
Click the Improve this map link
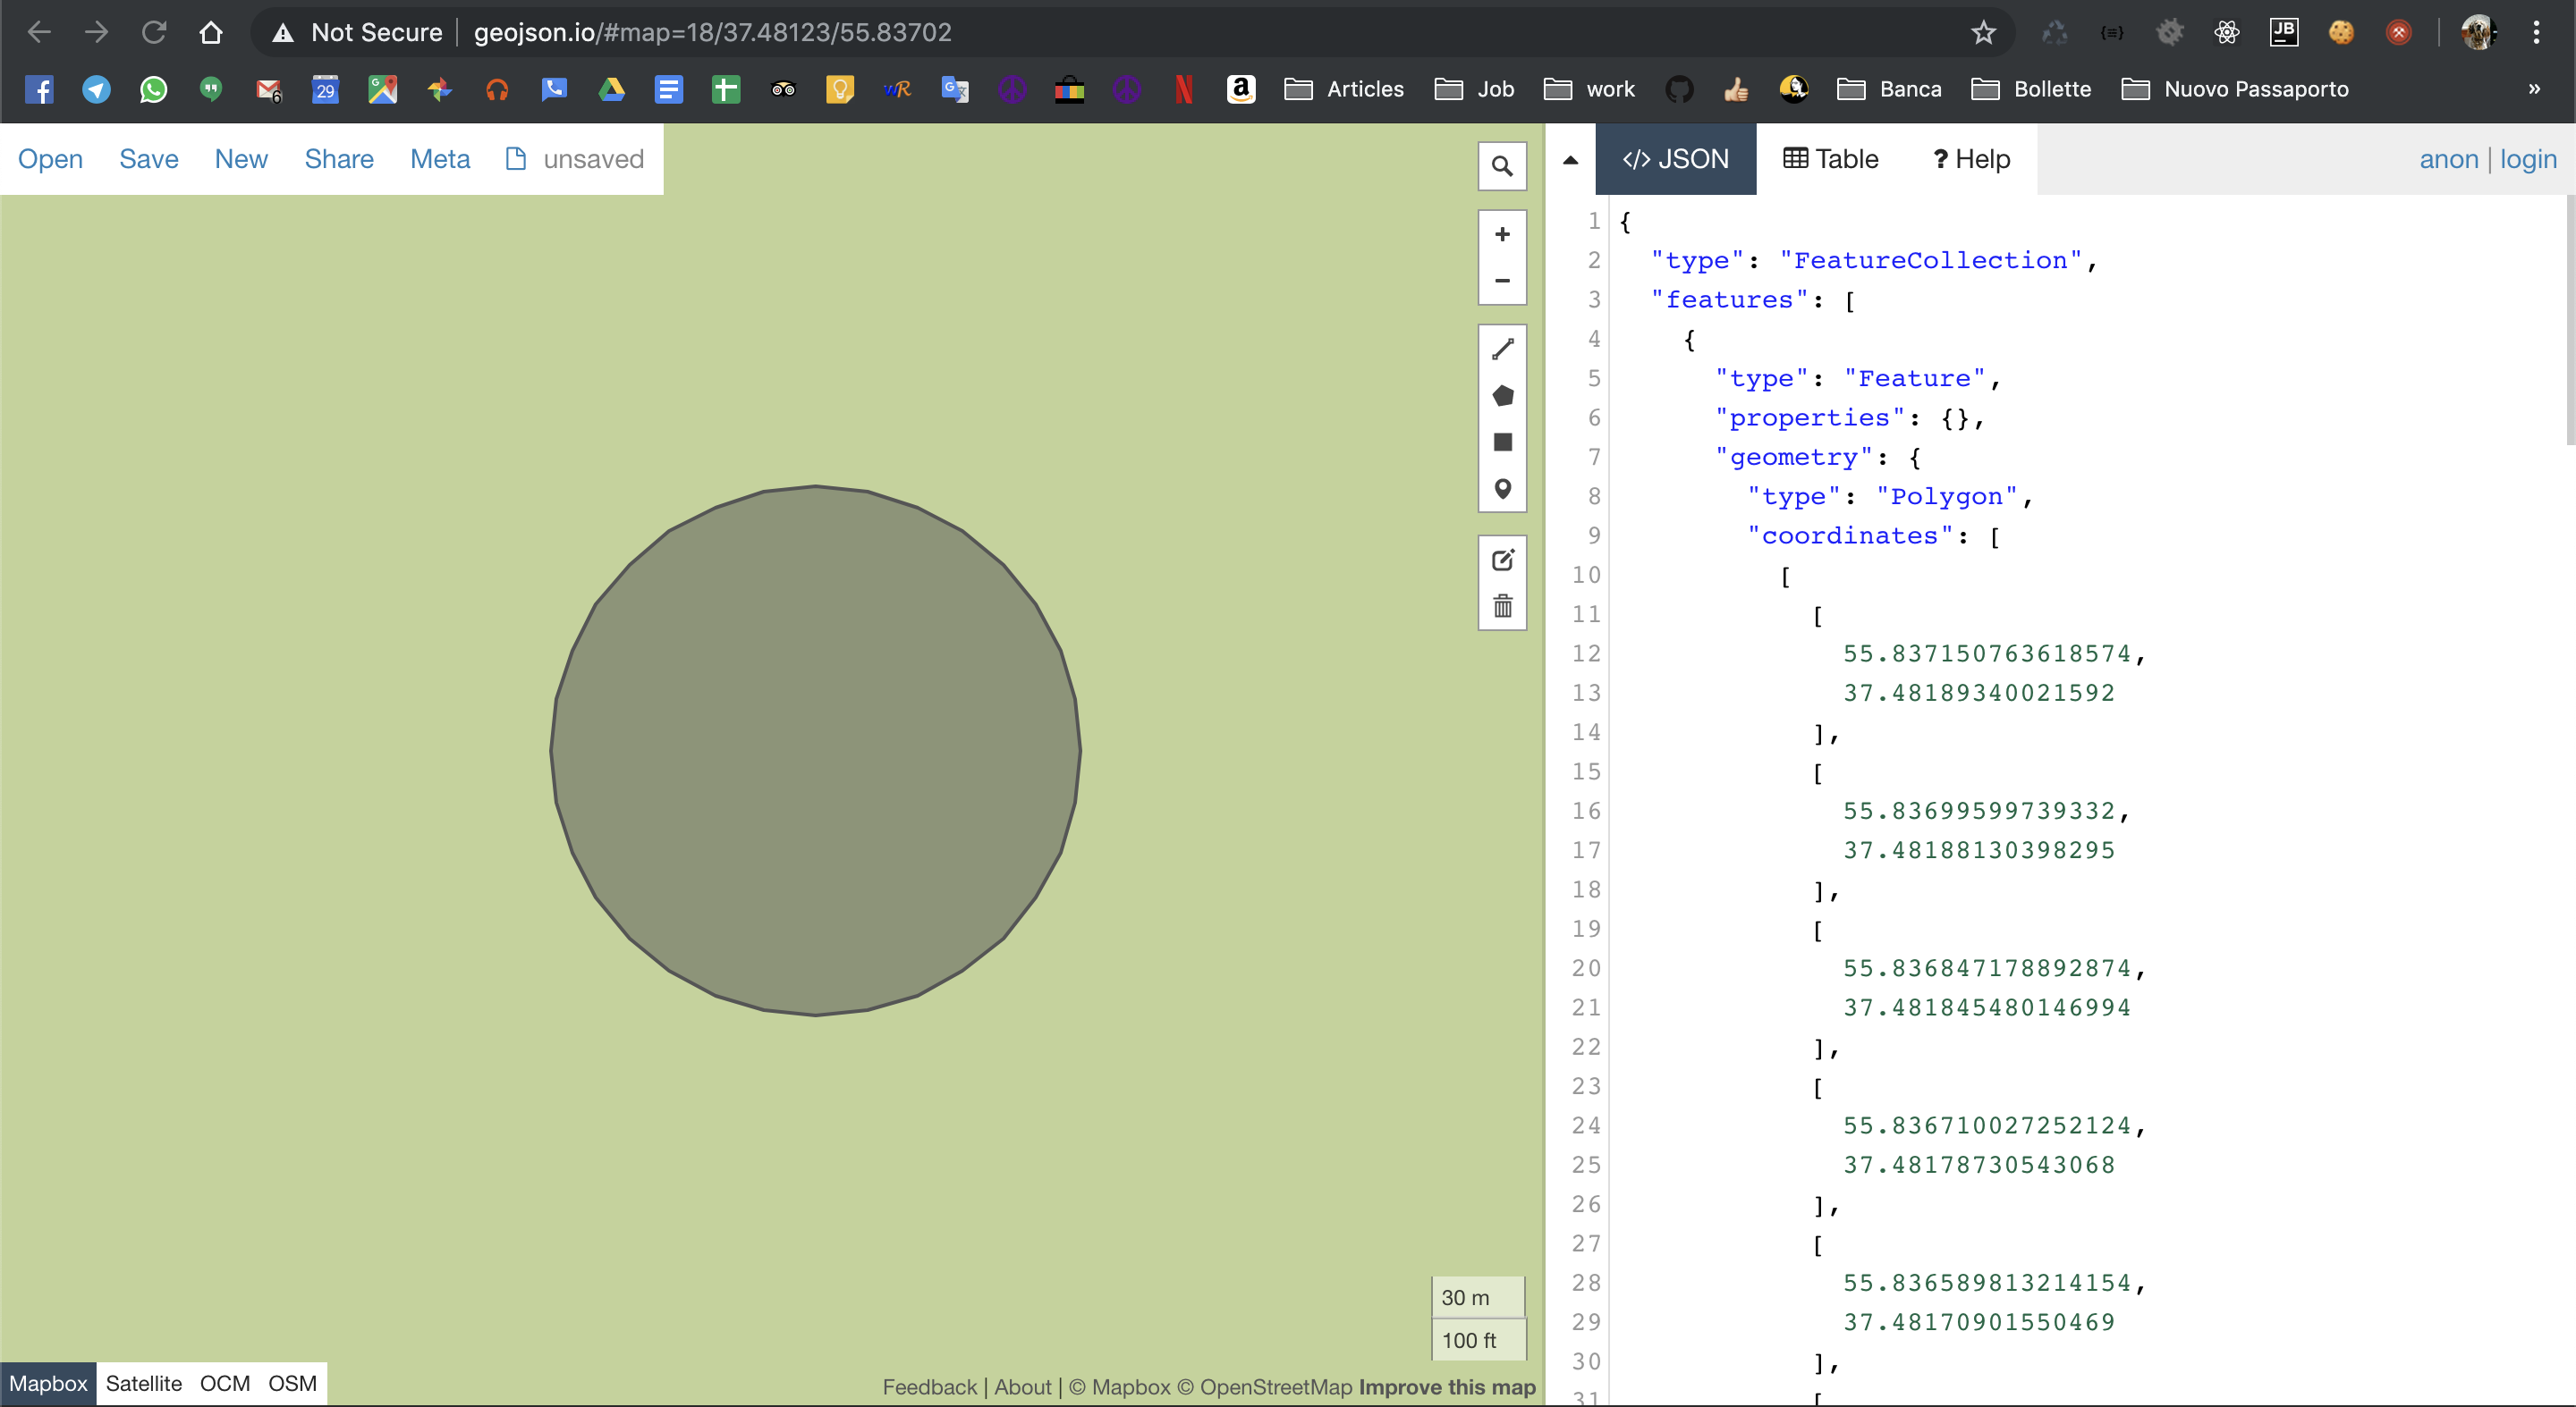click(x=1447, y=1386)
